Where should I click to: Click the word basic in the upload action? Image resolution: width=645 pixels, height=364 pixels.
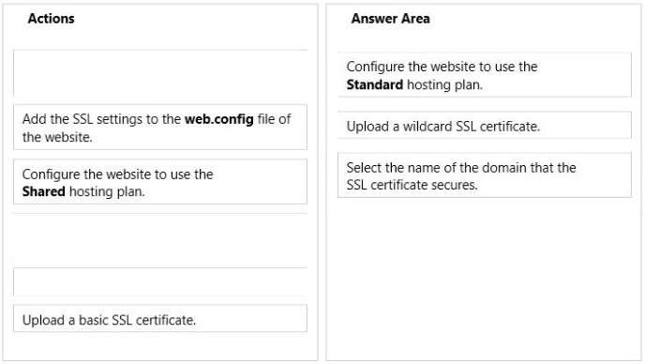pyautogui.click(x=94, y=320)
